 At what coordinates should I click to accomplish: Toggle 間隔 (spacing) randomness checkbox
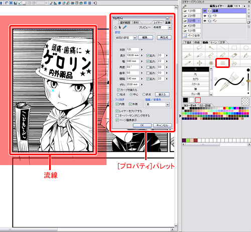pyautogui.click(x=148, y=79)
